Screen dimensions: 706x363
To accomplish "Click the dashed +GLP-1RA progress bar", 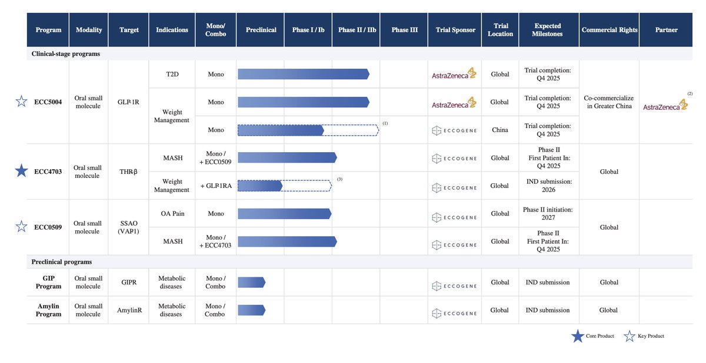I will click(x=285, y=186).
